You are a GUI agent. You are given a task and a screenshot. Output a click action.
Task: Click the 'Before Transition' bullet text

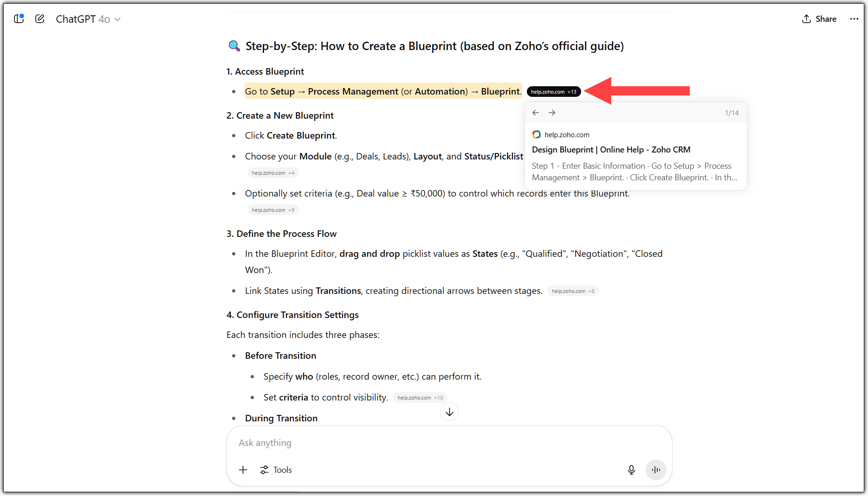pyautogui.click(x=280, y=356)
